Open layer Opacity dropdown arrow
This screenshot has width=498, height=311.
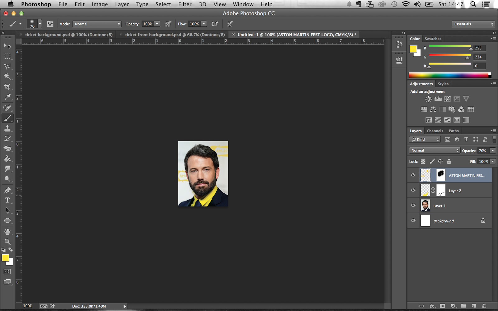coord(493,151)
